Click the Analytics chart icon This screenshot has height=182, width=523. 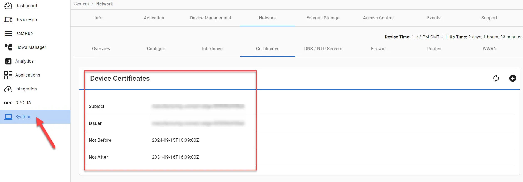coord(8,61)
